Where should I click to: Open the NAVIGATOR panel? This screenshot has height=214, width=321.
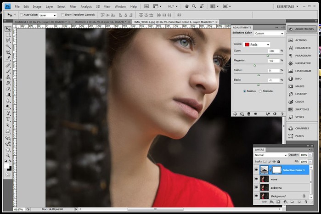(x=302, y=63)
